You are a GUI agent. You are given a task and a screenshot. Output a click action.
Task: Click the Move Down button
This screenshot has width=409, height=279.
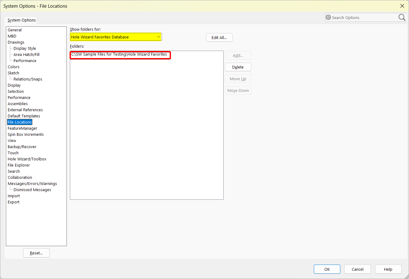(238, 90)
